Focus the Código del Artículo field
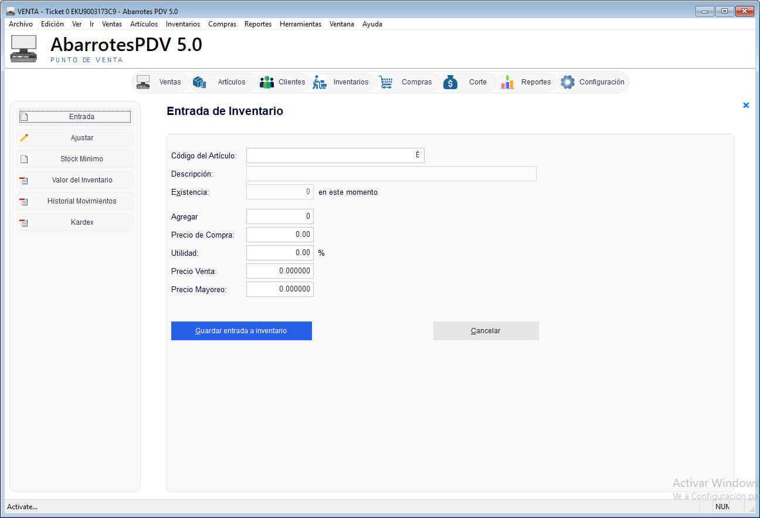 [335, 155]
